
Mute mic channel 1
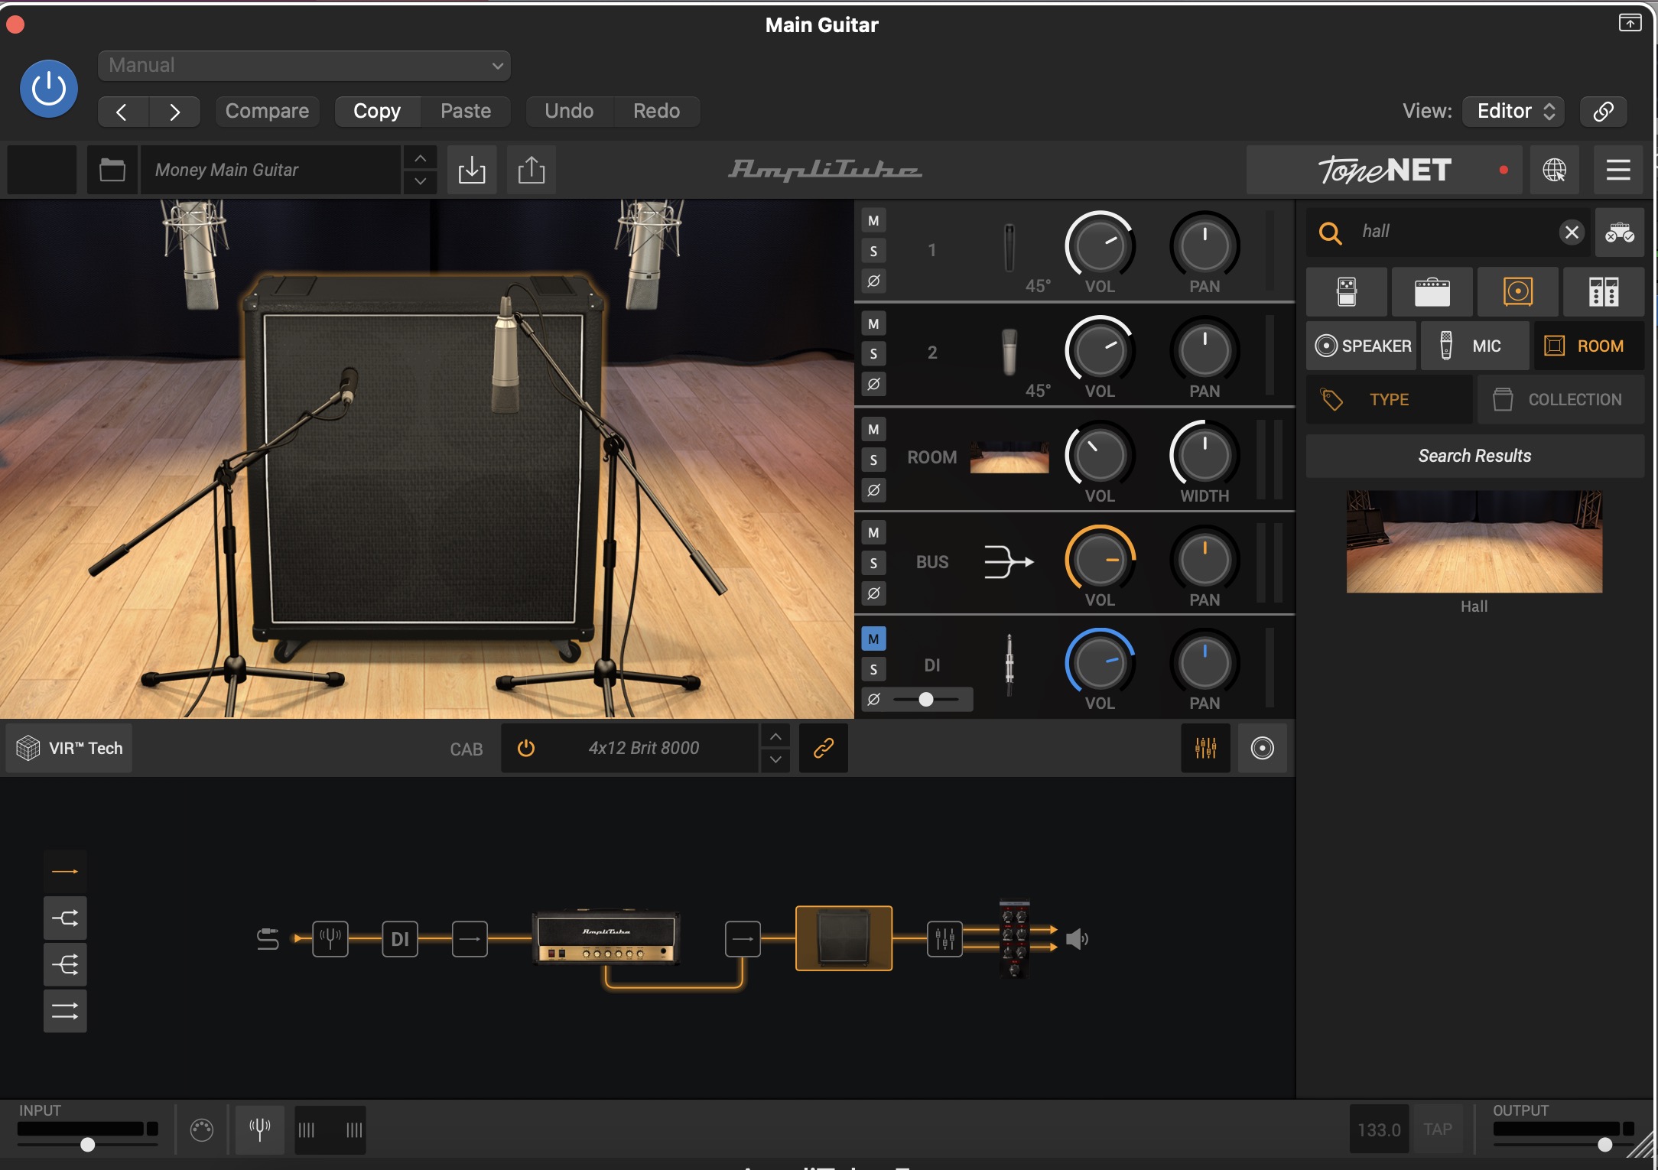873,221
